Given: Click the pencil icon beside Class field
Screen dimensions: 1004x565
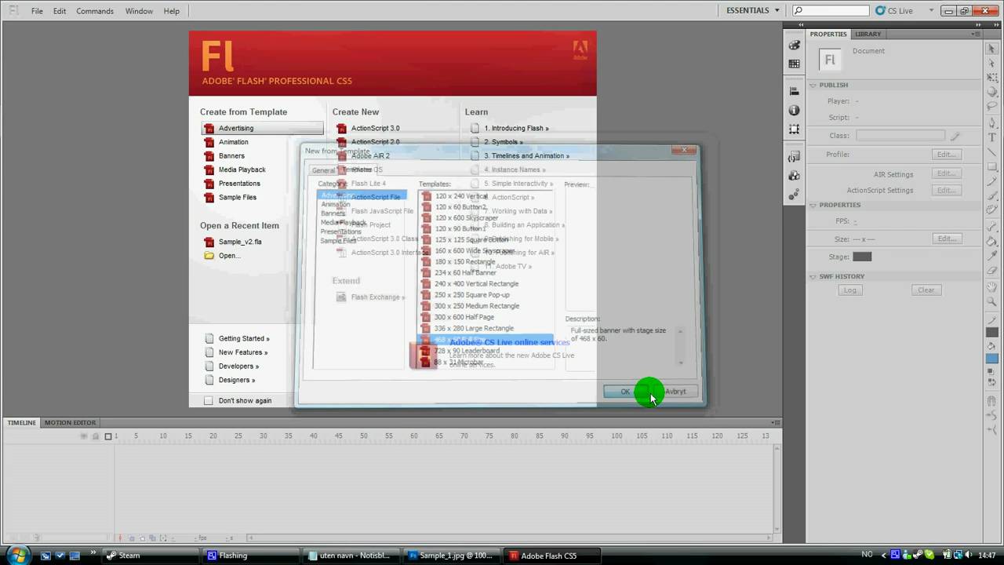Looking at the screenshot, I should pos(955,136).
